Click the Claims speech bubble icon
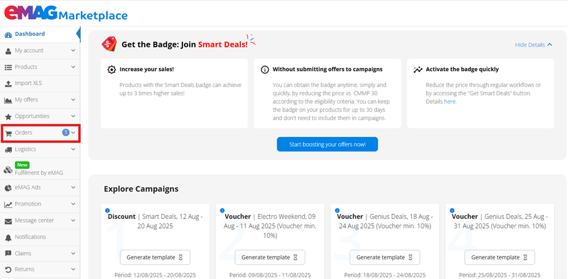The width and height of the screenshot is (568, 279). [x=8, y=254]
